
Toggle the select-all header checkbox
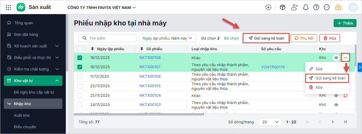80,49
